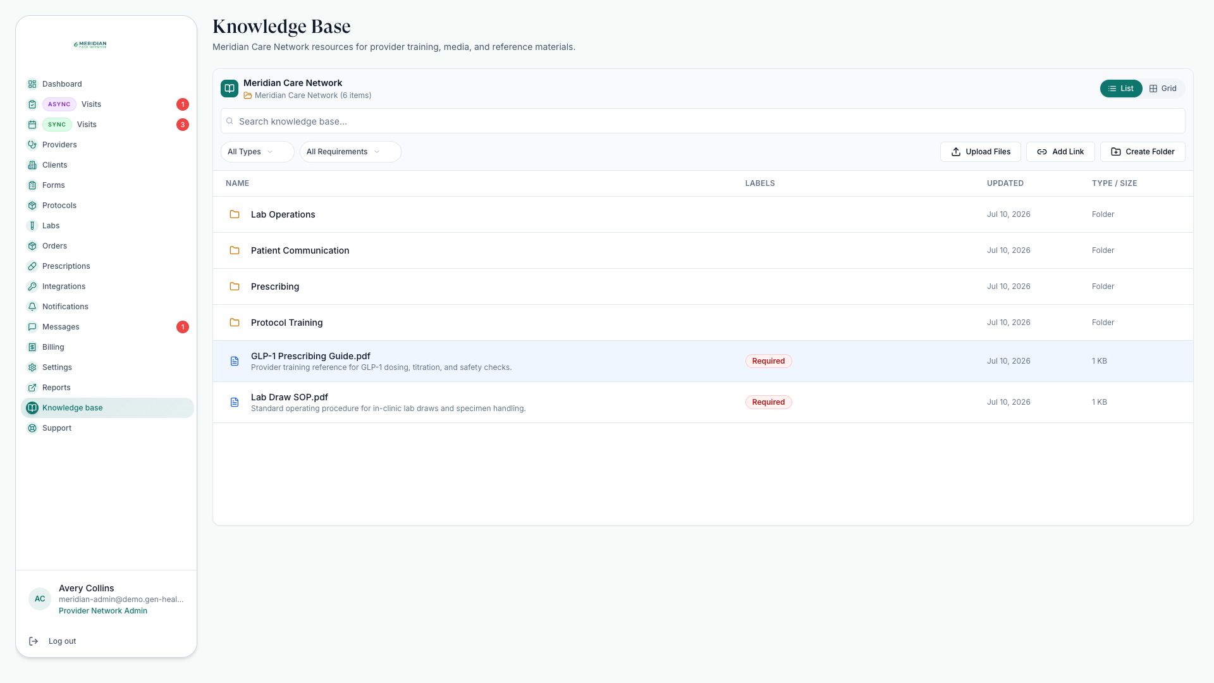This screenshot has height=683, width=1214.
Task: Open the Meridian Care Network breadcrumb folder
Action: click(307, 95)
